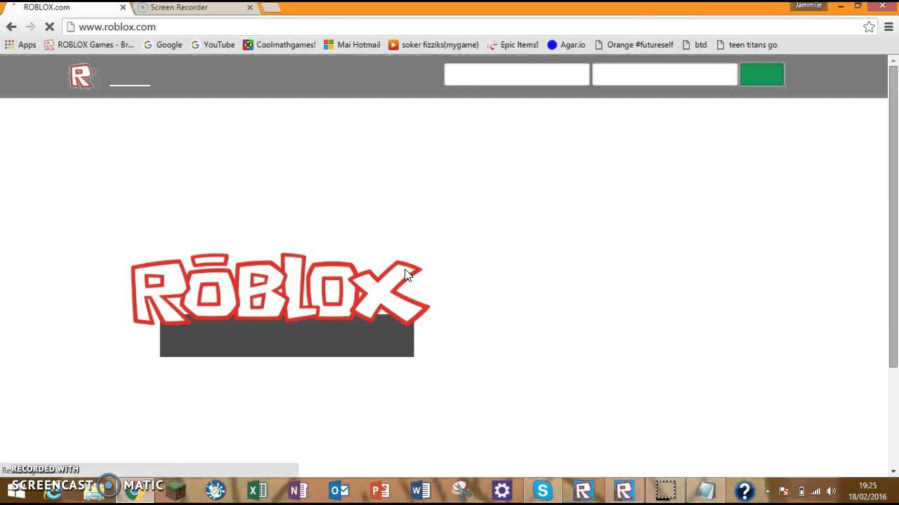Open Excel from the taskbar
This screenshot has width=899, height=505.
(258, 490)
